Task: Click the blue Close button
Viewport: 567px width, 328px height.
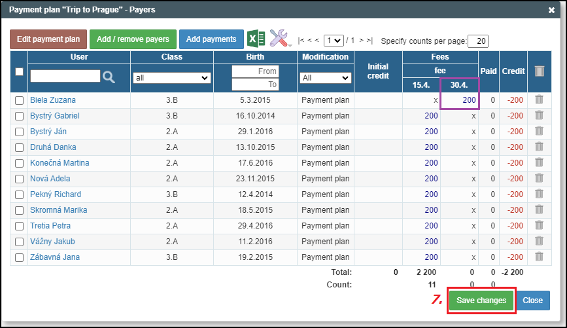Action: coord(532,300)
